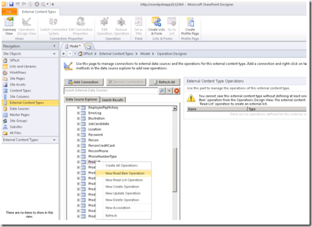The width and height of the screenshot is (312, 227).
Task: Collapse the Site Objects section
Action: pyautogui.click(x=54, y=54)
